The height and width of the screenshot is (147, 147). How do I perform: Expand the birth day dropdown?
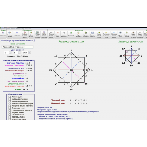[x=10, y=53]
